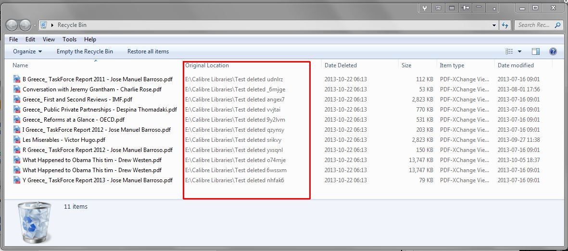Open the Edit menu

[x=30, y=39]
